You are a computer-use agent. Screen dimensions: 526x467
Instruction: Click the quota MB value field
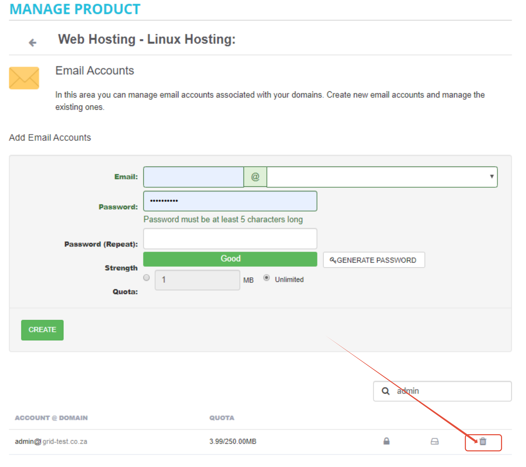click(x=197, y=280)
